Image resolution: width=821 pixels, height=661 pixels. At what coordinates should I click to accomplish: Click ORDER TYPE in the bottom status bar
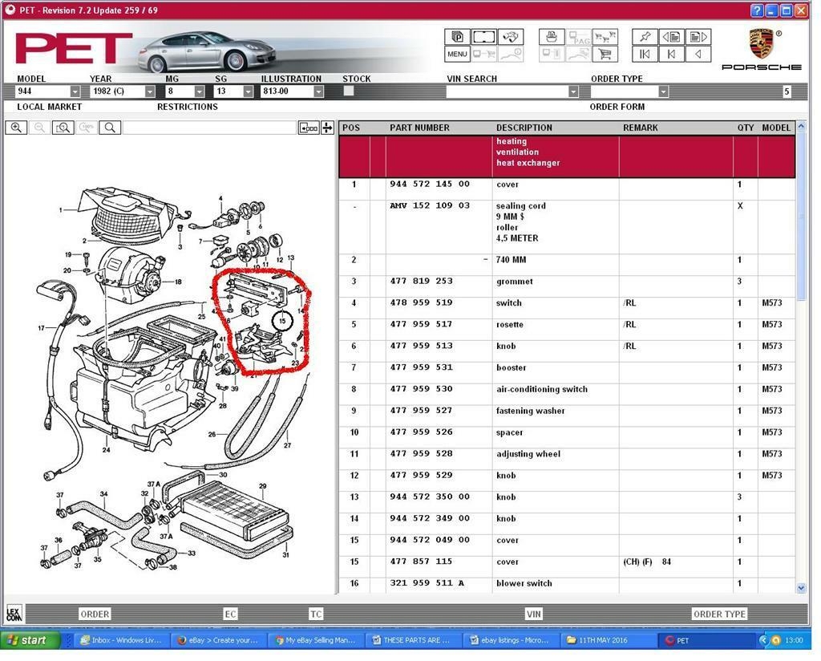coord(719,614)
